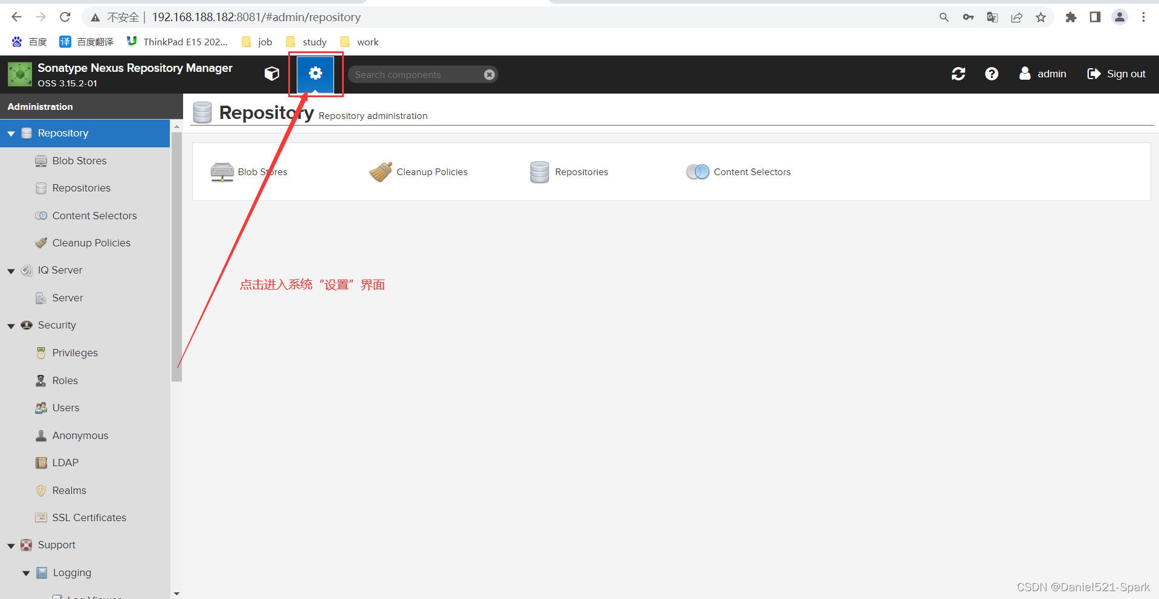The image size is (1159, 599).
Task: Select Privileges in the sidebar
Action: 75,353
